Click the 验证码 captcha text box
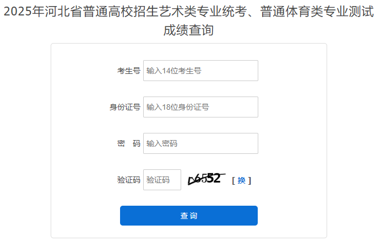Screen dimensions: 380x241 coord(162,180)
